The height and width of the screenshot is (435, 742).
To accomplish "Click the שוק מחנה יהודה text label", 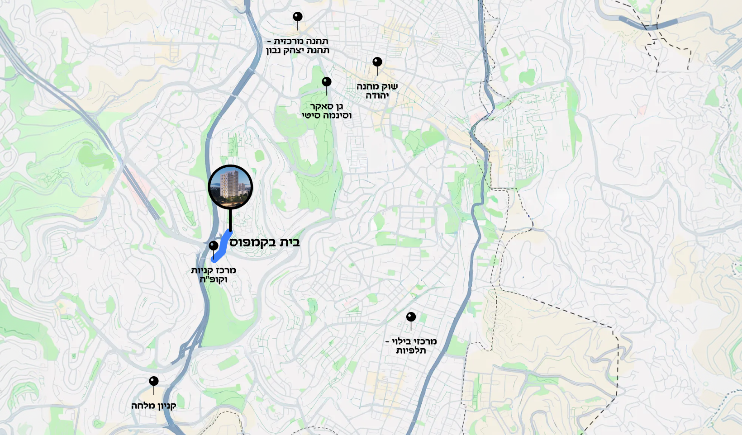I will click(x=377, y=91).
